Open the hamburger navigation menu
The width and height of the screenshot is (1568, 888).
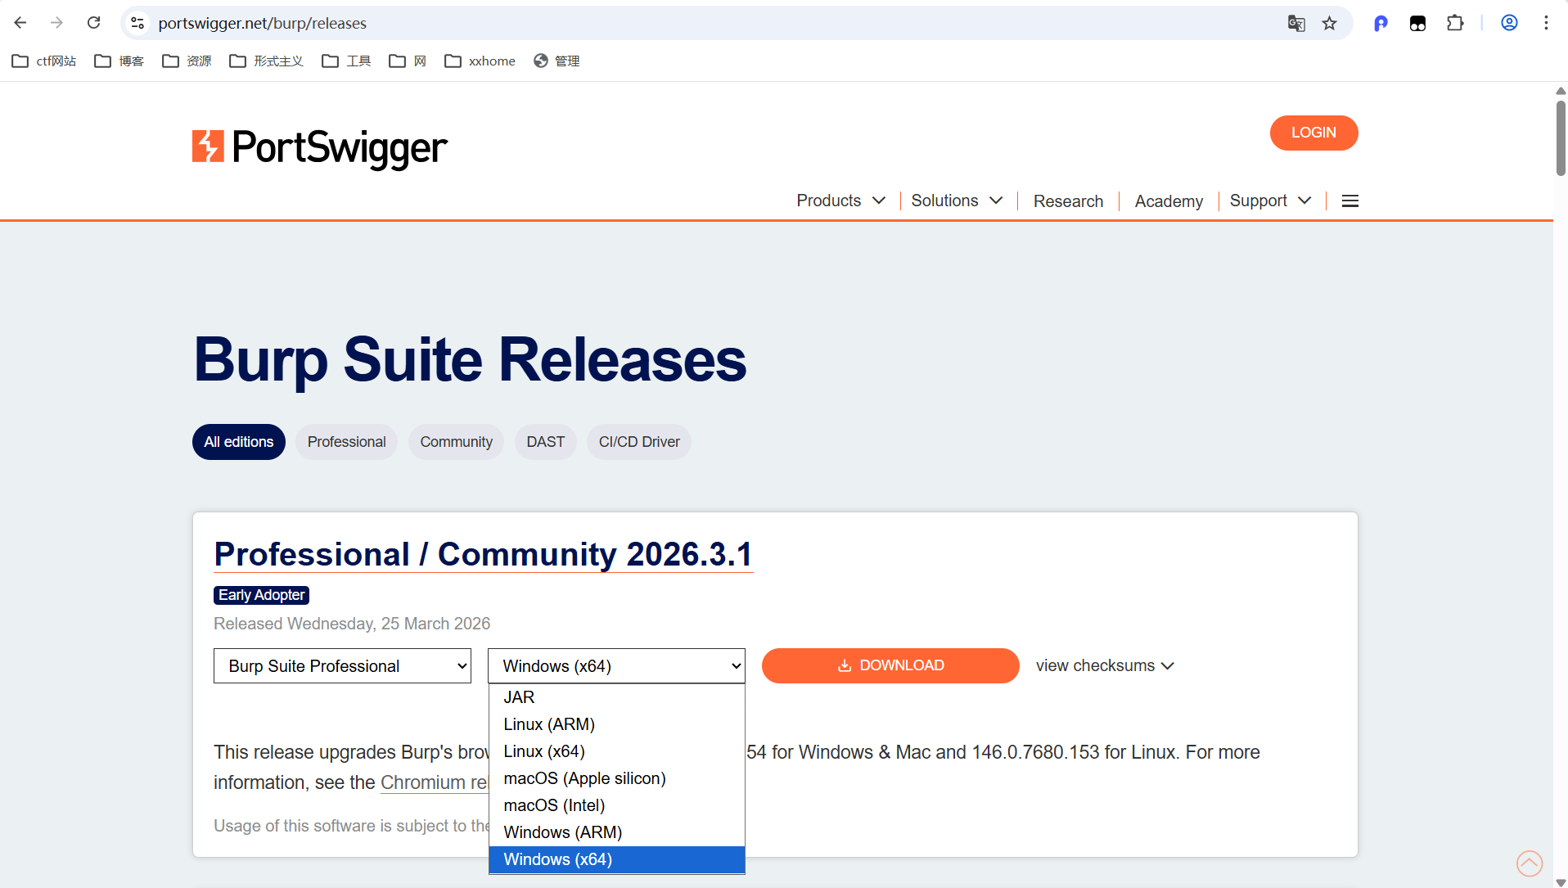1350,201
